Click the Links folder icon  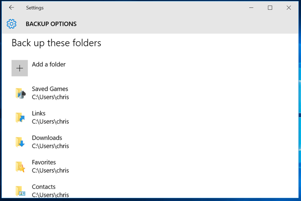20,118
